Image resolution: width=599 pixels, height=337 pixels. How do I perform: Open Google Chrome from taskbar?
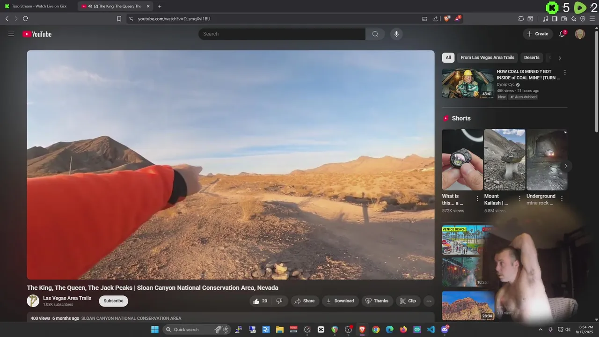[376, 330]
